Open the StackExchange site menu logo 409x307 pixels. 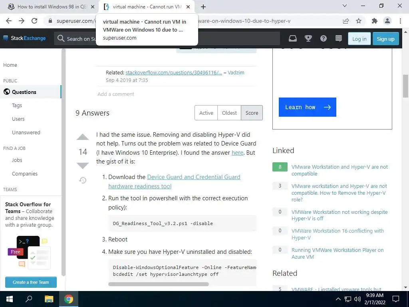24,38
